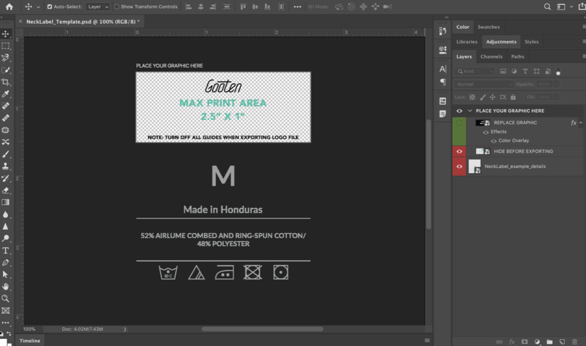Select the Horizontal Type tool
The width and height of the screenshot is (586, 346).
pos(5,251)
